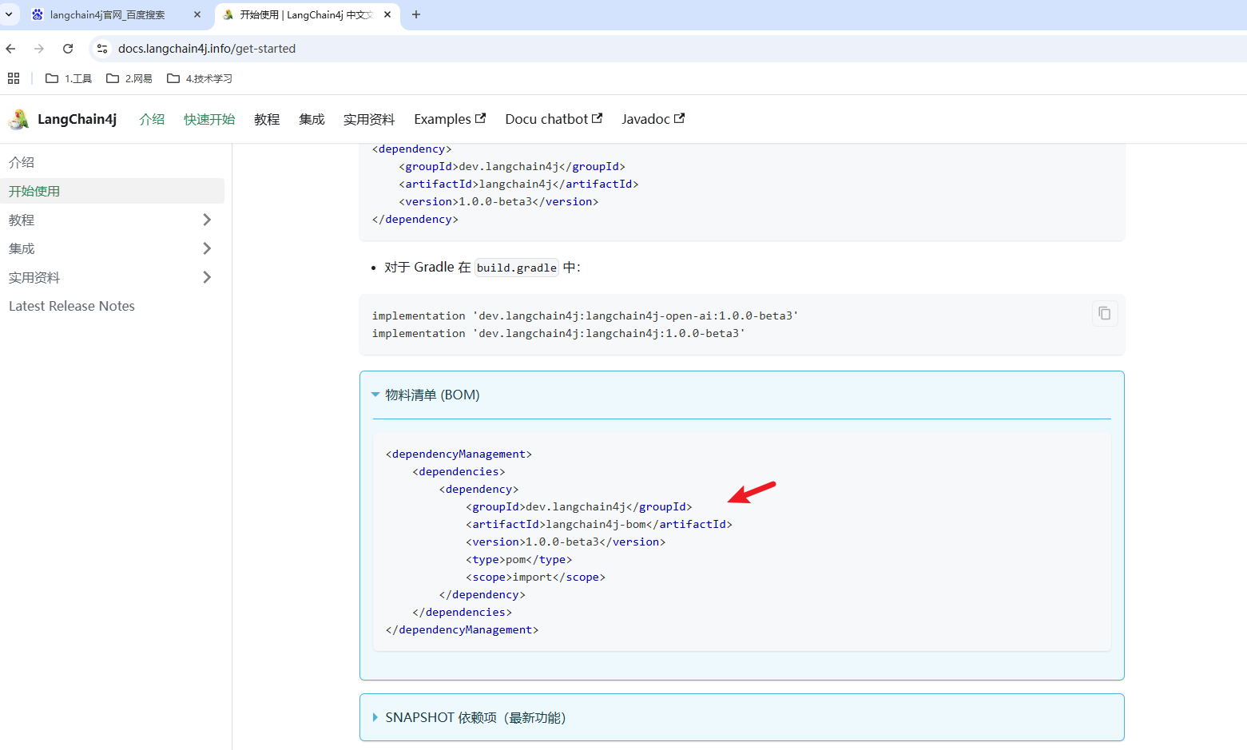The width and height of the screenshot is (1247, 750).
Task: Open the Javadoc external link
Action: click(x=653, y=119)
